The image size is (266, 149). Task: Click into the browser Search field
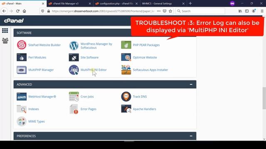(200, 11)
